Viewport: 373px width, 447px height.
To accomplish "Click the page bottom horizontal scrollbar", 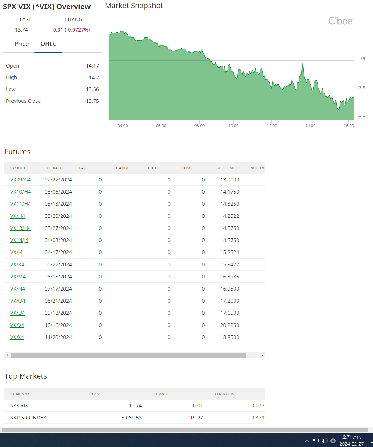I will [x=185, y=430].
